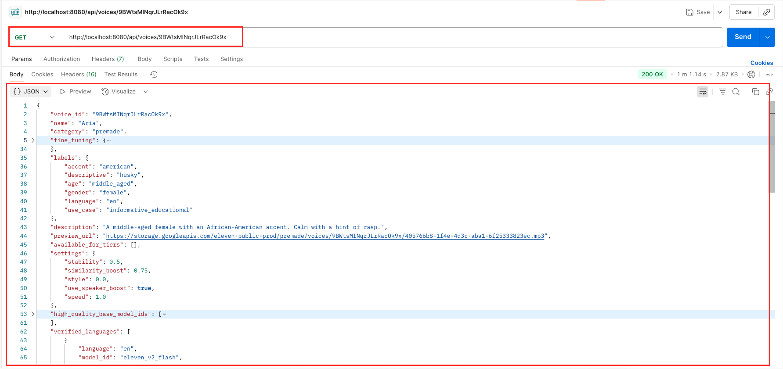The width and height of the screenshot is (783, 369).
Task: Open the response search icon
Action: point(736,91)
